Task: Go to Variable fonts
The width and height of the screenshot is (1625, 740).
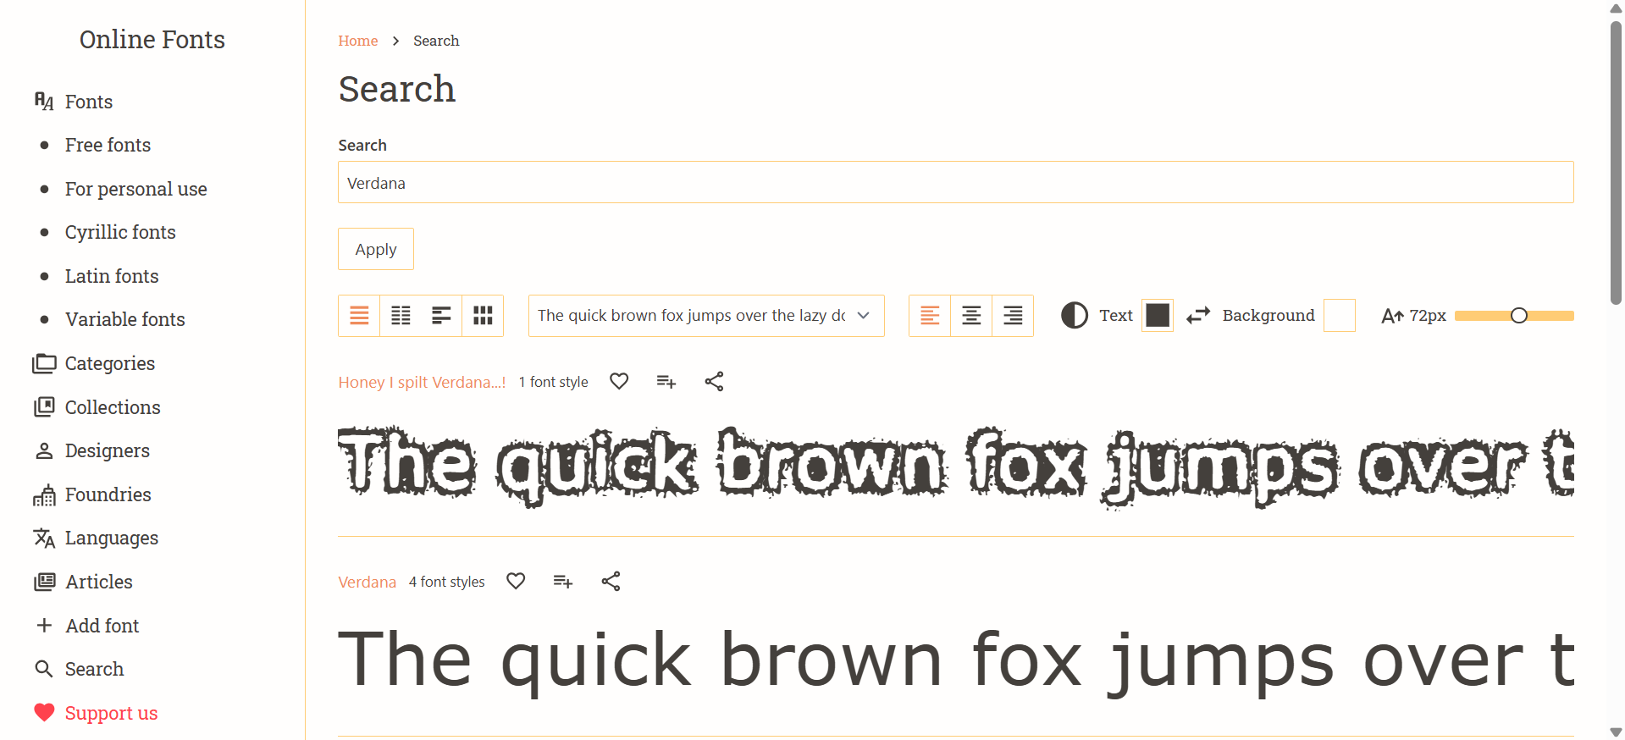Action: [x=124, y=319]
